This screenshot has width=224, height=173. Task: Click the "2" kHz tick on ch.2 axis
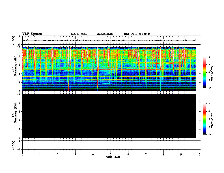pyautogui.click(x=20, y=129)
